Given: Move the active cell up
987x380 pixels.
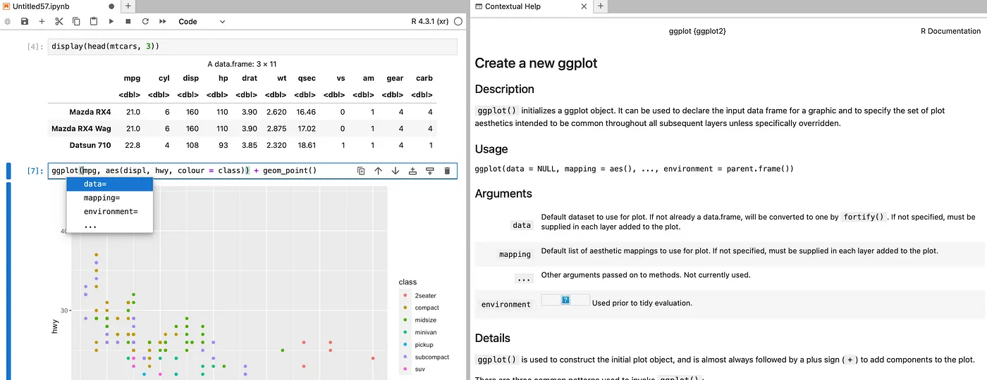Looking at the screenshot, I should click(x=378, y=170).
